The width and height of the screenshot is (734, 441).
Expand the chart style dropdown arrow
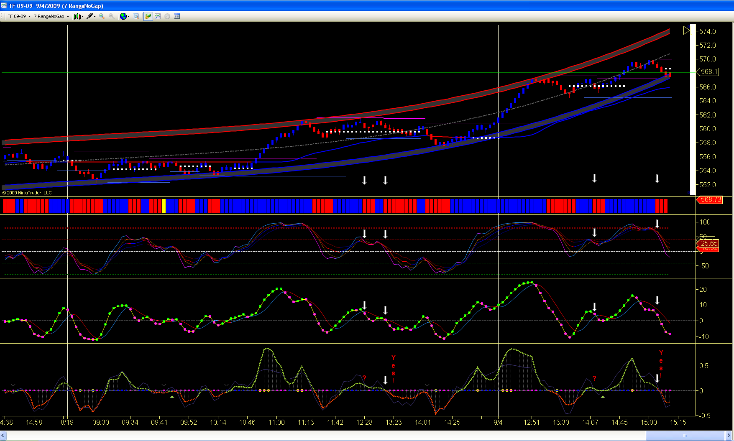(82, 16)
